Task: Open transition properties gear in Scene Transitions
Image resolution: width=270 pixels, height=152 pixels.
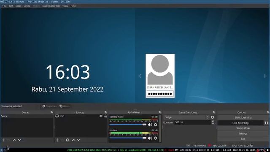Action: click(x=213, y=117)
